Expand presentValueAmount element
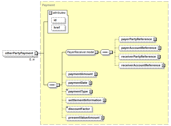The height and width of the screenshot is (126, 171). pos(102,118)
